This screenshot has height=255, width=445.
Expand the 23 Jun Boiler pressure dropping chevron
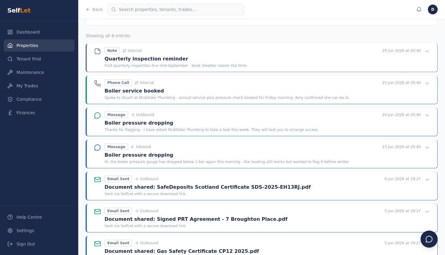tap(427, 148)
